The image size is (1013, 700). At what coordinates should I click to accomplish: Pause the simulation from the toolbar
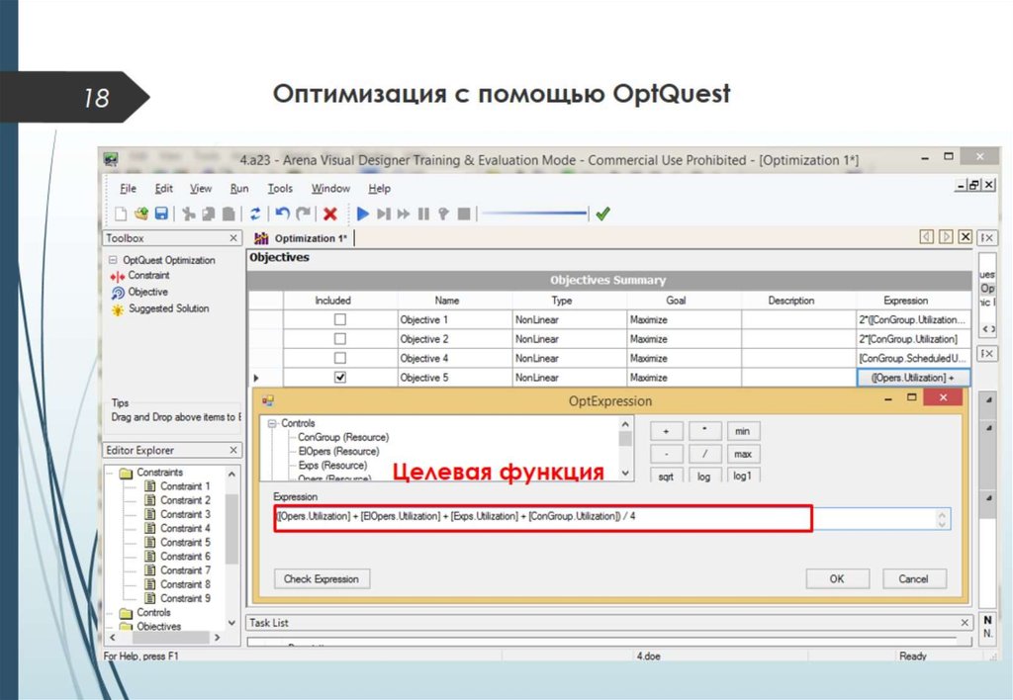coord(425,213)
